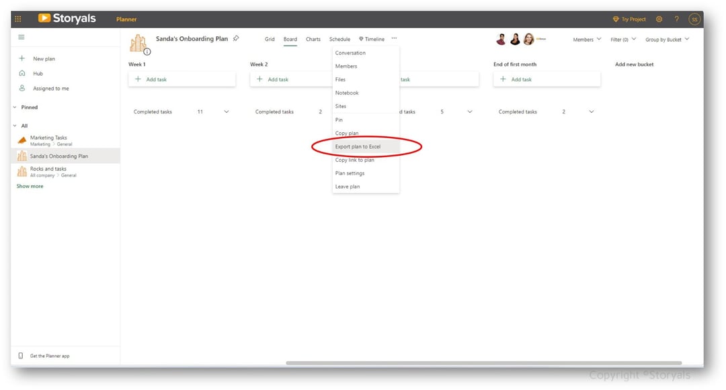Open the Group by Bucket dropdown

[x=668, y=40]
